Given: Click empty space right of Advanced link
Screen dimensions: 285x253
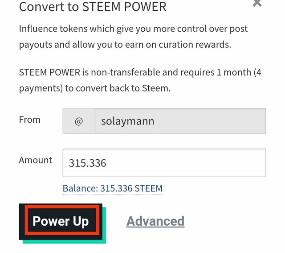Looking at the screenshot, I should click(232, 221).
